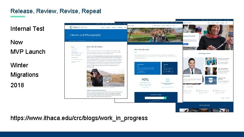Image resolution: width=244 pixels, height=137 pixels.
Task: Open the ithaca.edu work_in_progress blog URL
Action: pos(79,118)
